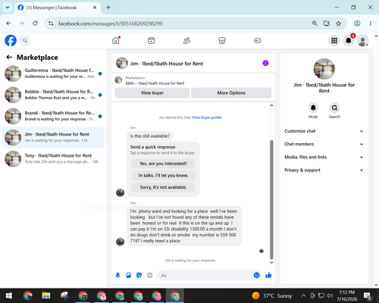
Task: Open new browser tab plus button
Action: pos(108,8)
